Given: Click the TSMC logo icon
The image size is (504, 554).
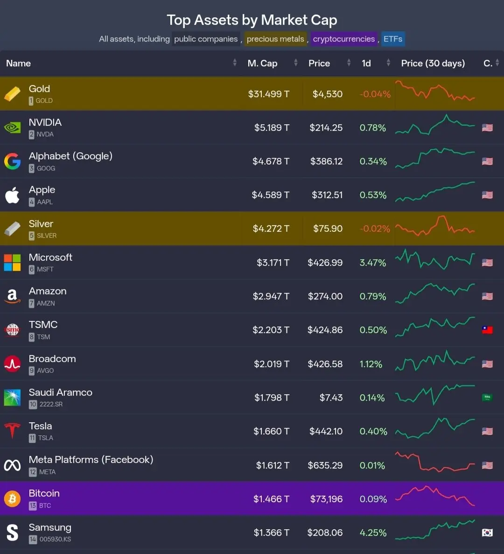Looking at the screenshot, I should (x=12, y=330).
